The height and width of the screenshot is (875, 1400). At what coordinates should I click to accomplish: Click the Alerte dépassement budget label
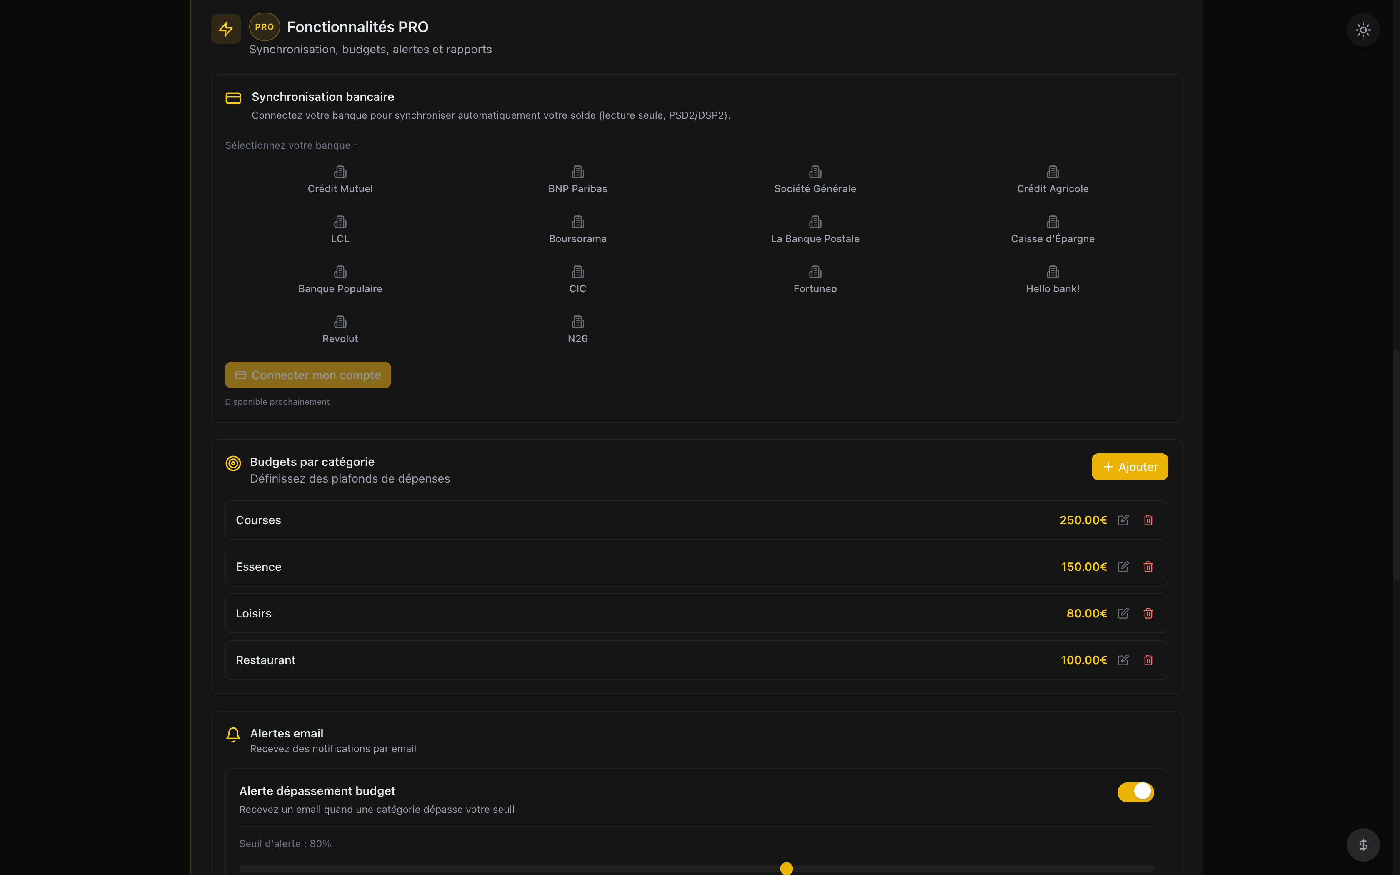[x=317, y=791]
